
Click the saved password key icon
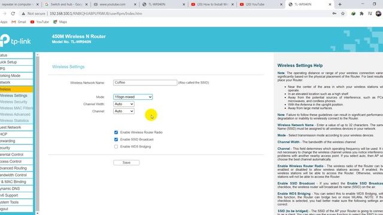[335, 14]
